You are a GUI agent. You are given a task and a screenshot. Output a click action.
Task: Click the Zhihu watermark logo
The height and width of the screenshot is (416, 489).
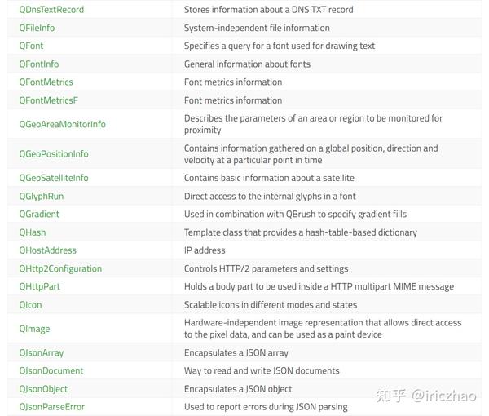(x=390, y=396)
